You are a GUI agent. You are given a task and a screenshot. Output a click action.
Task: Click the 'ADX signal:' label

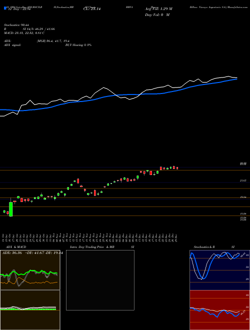click(x=12, y=45)
